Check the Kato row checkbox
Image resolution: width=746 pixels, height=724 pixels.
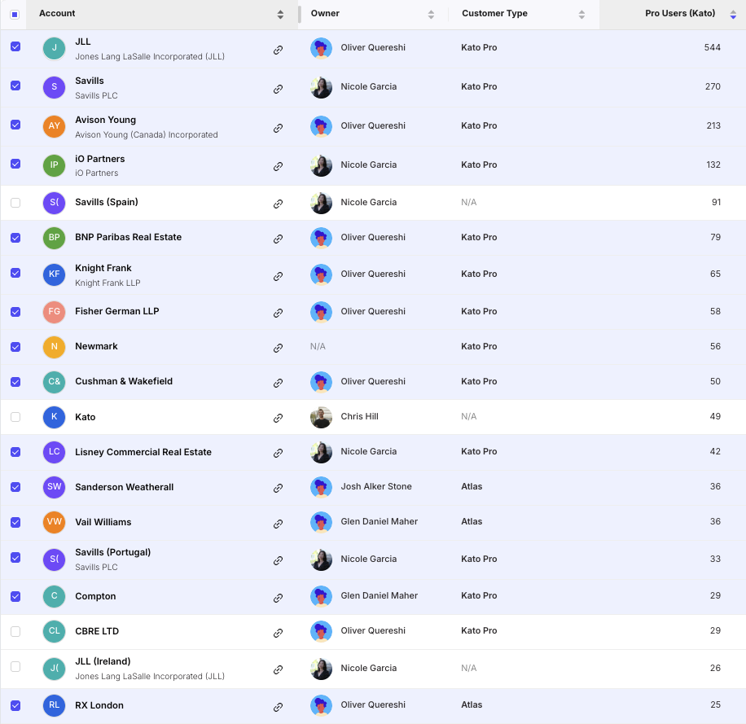[x=15, y=417]
